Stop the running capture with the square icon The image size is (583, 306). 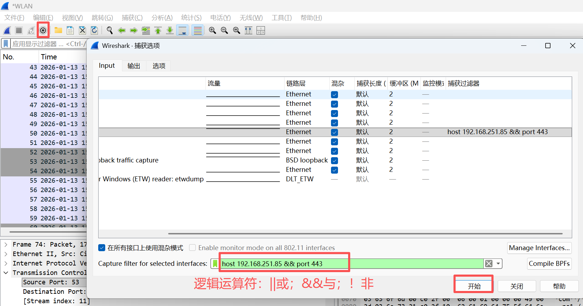coord(19,30)
